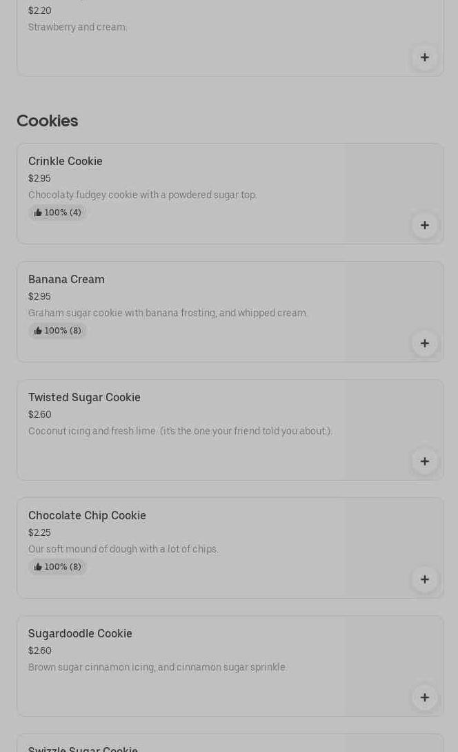This screenshot has width=458, height=752.
Task: Open Sugardoodle Cookie title
Action: 80,634
